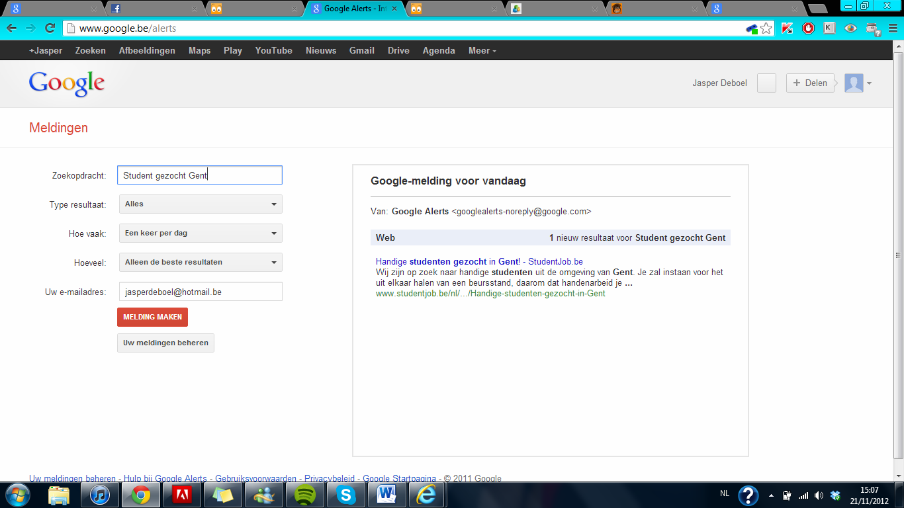The height and width of the screenshot is (508, 904).
Task: Open Play in the Google bar
Action: point(233,50)
